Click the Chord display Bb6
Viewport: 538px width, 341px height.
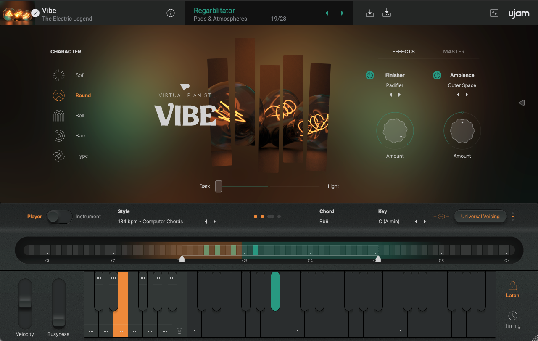pos(324,222)
